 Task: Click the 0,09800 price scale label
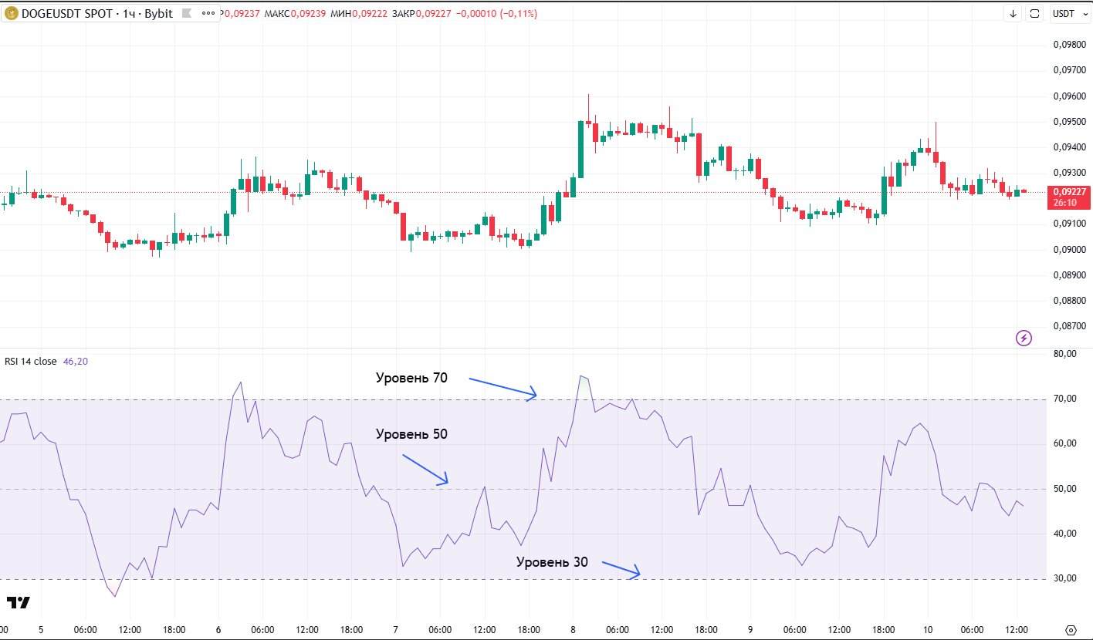(x=1068, y=44)
